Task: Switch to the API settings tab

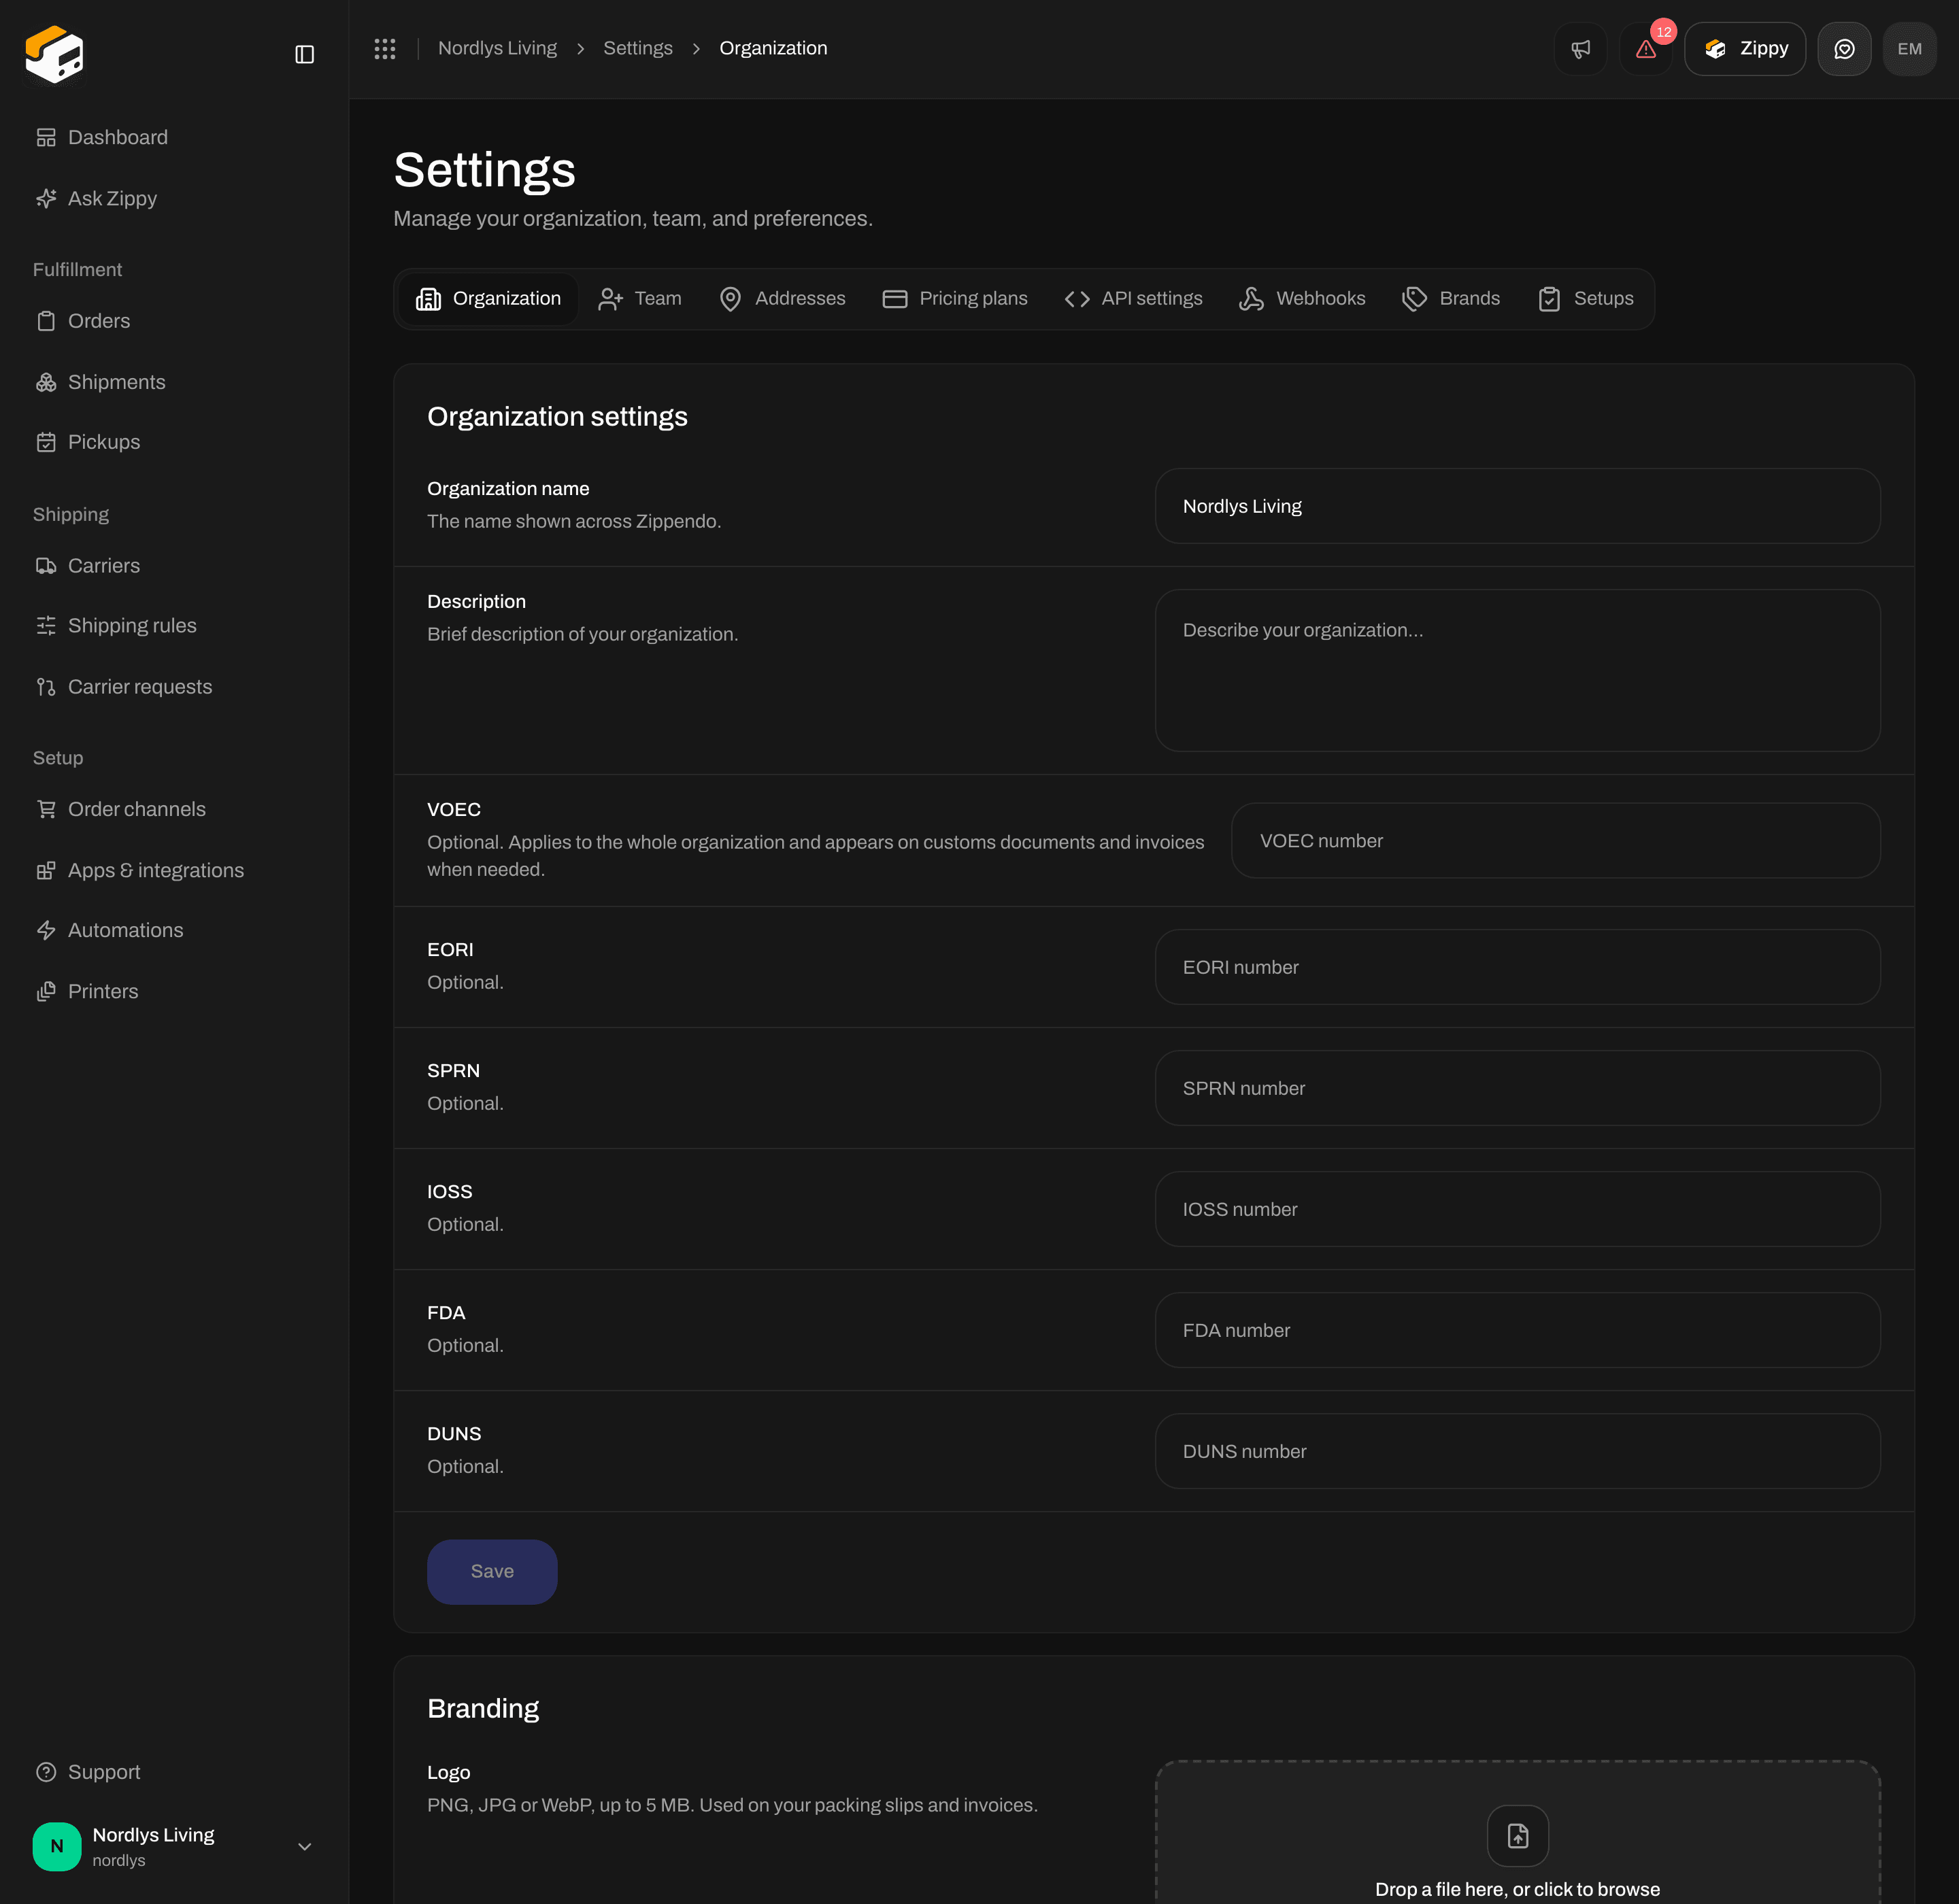Action: (1134, 298)
